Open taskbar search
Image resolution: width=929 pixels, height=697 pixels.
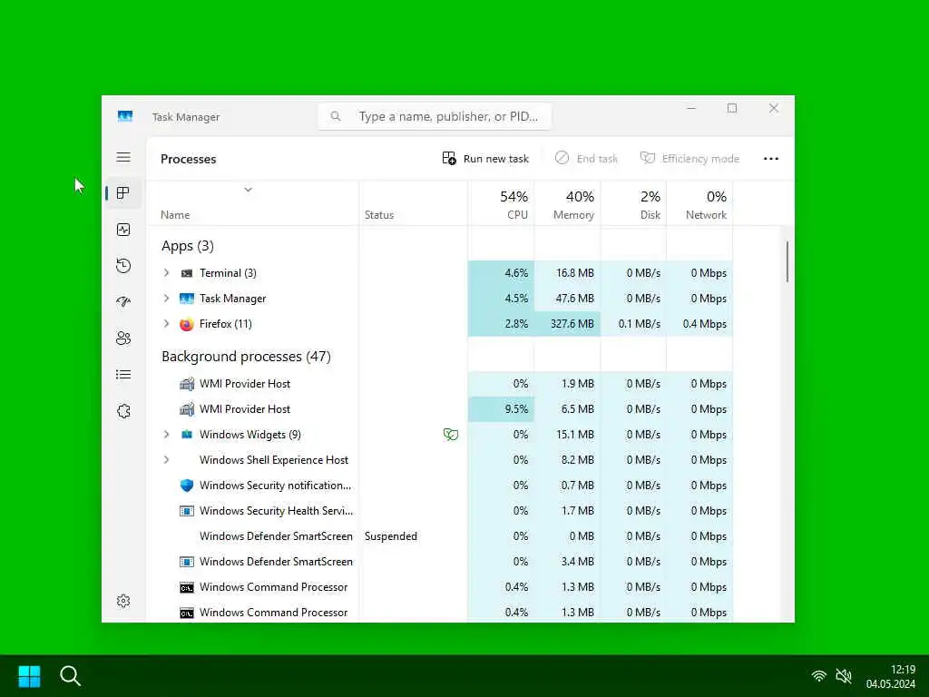(70, 675)
